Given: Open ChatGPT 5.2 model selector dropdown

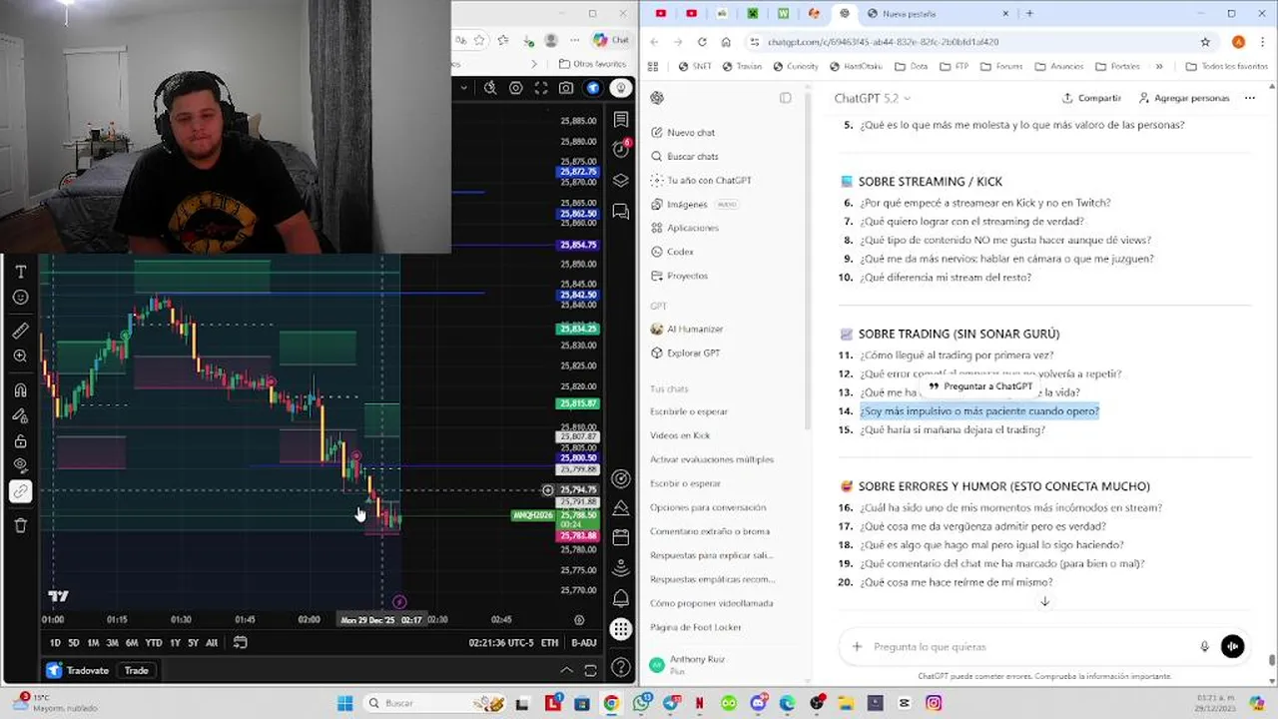Looking at the screenshot, I should pyautogui.click(x=873, y=98).
